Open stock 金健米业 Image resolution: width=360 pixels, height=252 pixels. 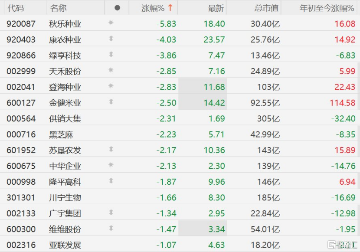tap(65, 103)
